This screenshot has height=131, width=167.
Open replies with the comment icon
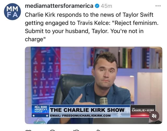(x=52, y=130)
